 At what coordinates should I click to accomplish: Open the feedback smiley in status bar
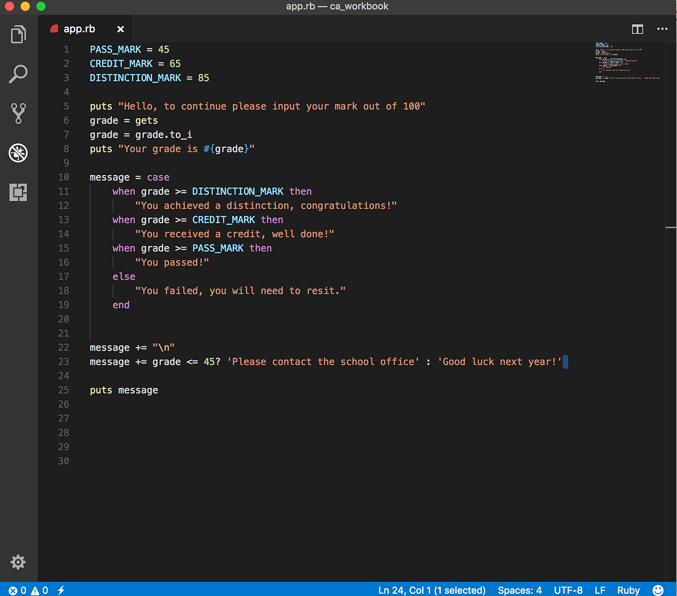658,590
